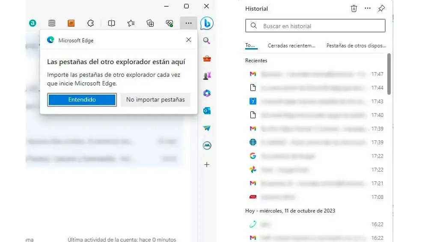Open the sidebar Drop paper plane icon
The image size is (428, 242).
coord(207,128)
